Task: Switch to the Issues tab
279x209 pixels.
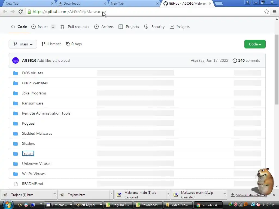Action: pos(43,27)
